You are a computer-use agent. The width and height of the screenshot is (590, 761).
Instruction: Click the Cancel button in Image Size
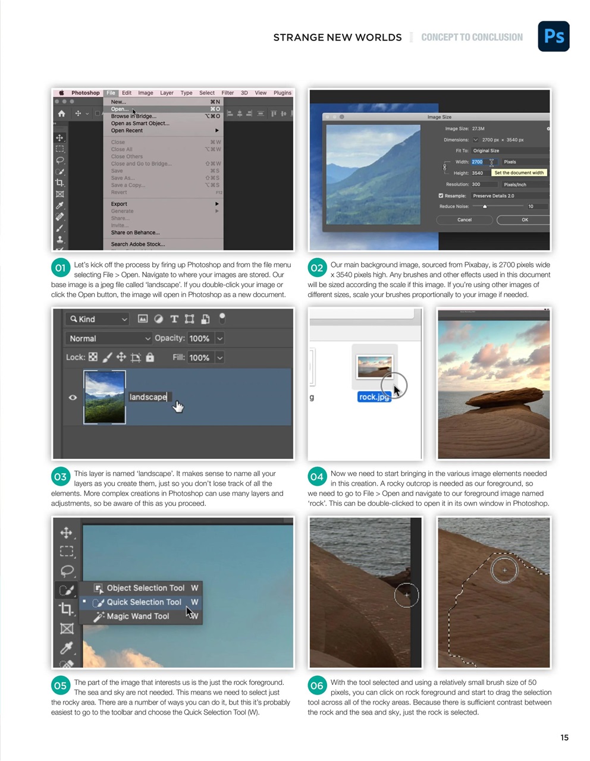click(x=465, y=219)
